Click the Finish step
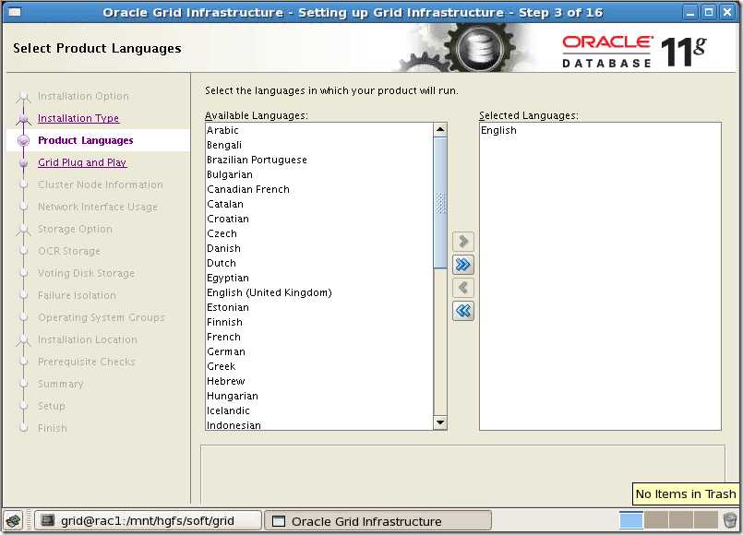743x535 pixels. point(52,428)
